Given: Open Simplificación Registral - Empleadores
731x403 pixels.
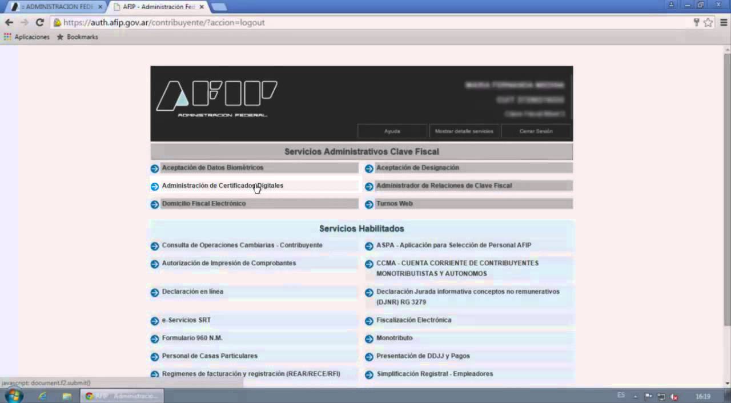Looking at the screenshot, I should [x=435, y=374].
